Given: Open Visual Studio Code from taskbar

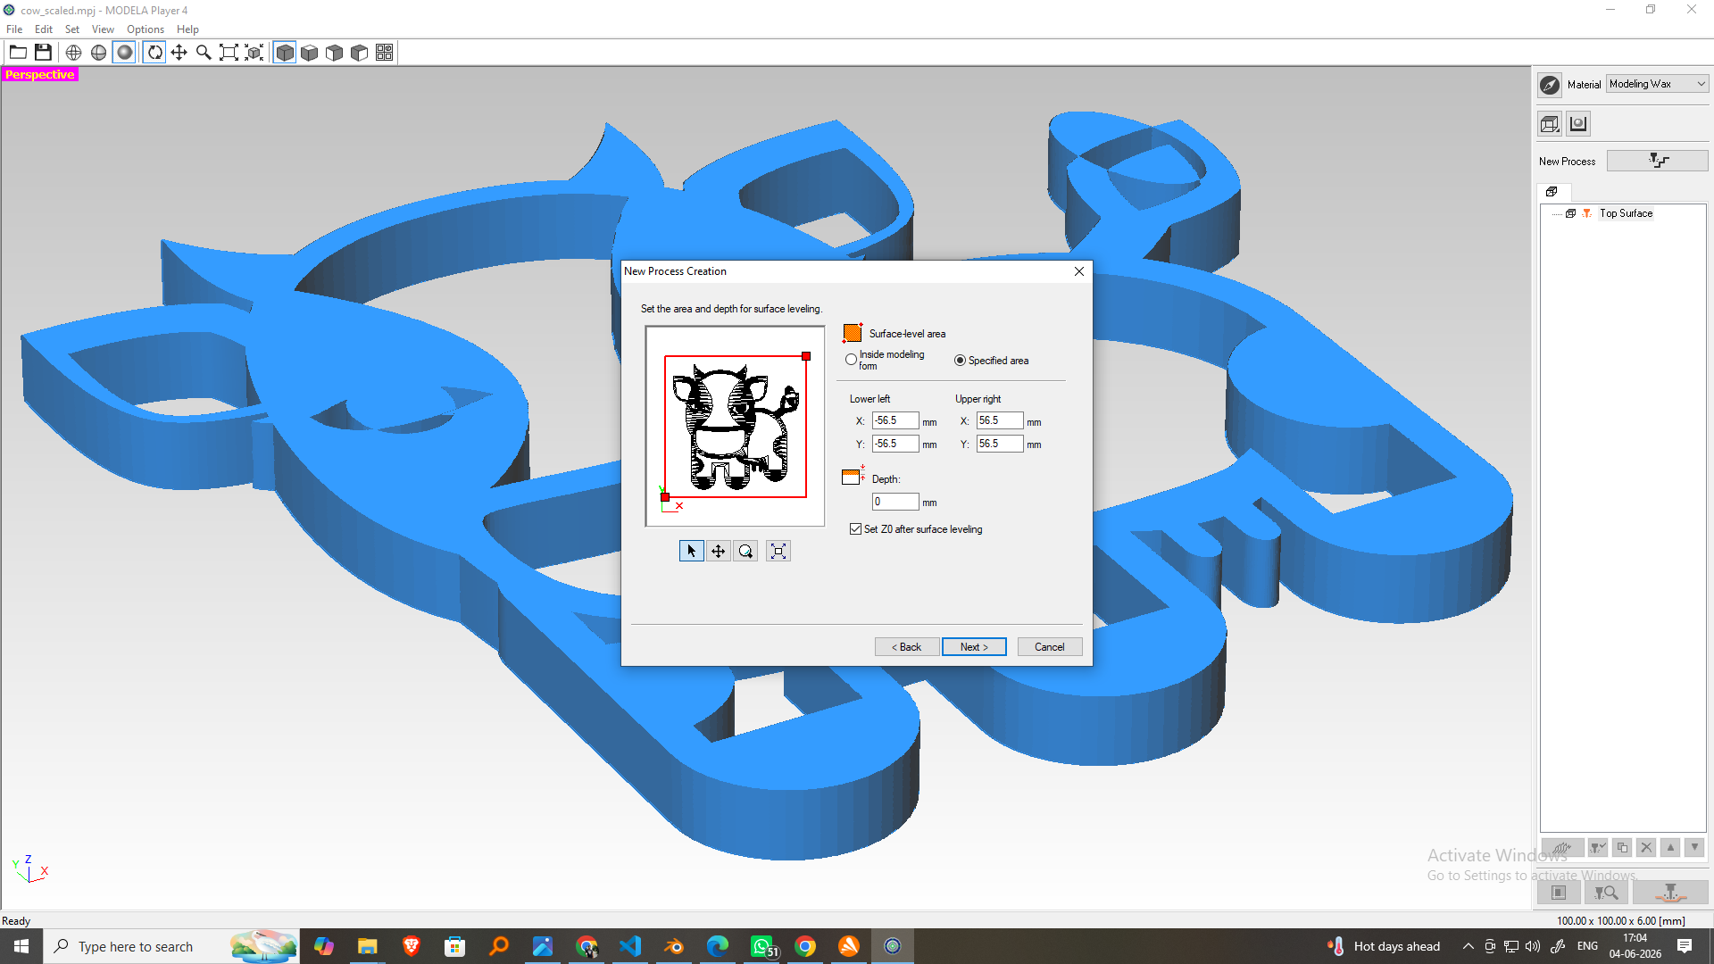Looking at the screenshot, I should [630, 946].
